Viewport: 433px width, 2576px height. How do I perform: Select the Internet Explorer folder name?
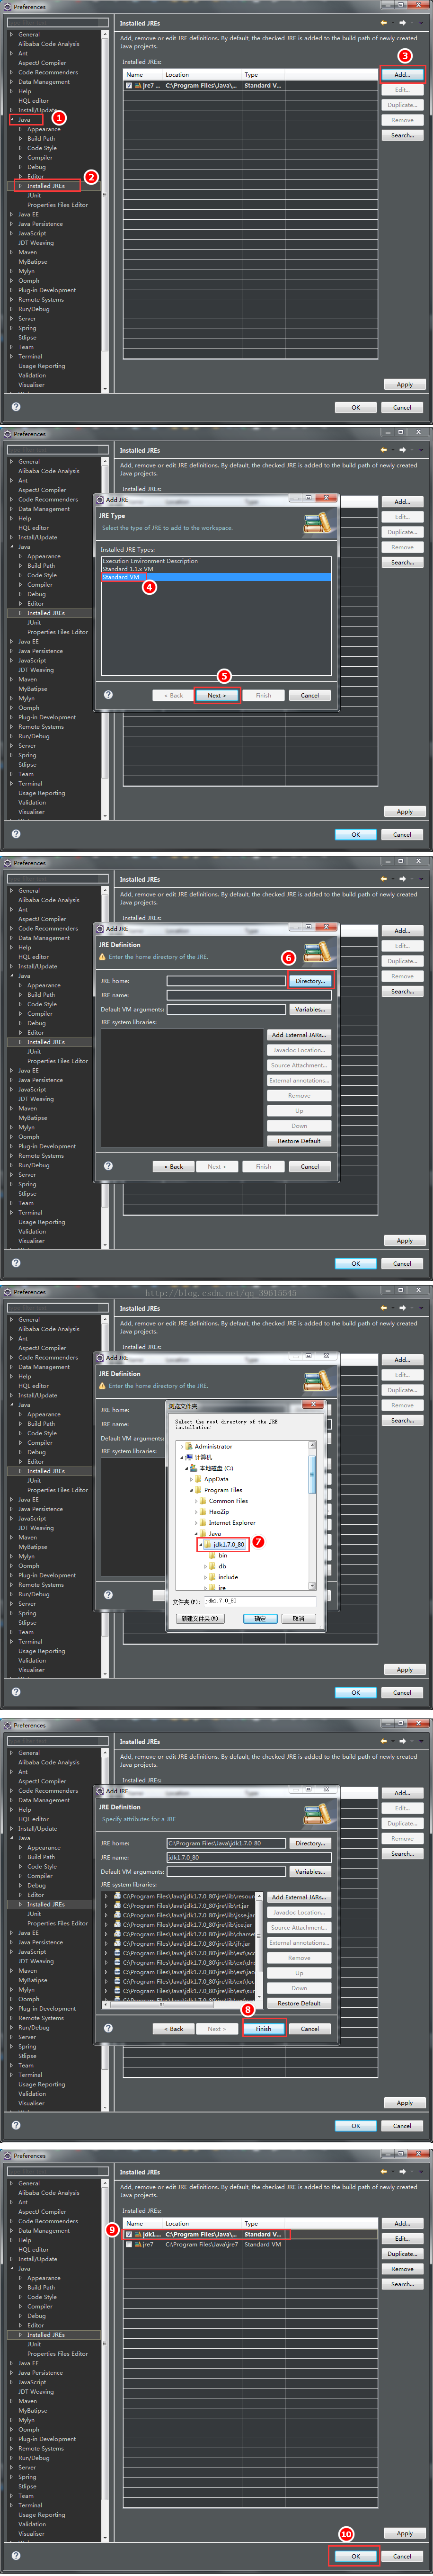click(232, 1523)
